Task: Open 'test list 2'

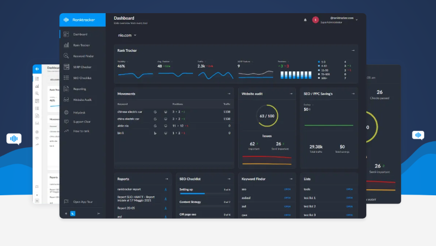Action: pos(349,207)
